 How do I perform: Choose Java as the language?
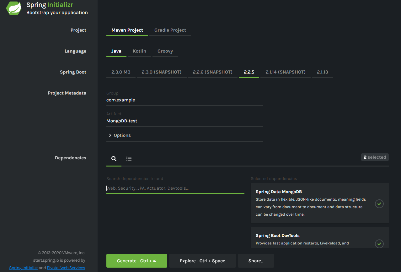(x=116, y=51)
